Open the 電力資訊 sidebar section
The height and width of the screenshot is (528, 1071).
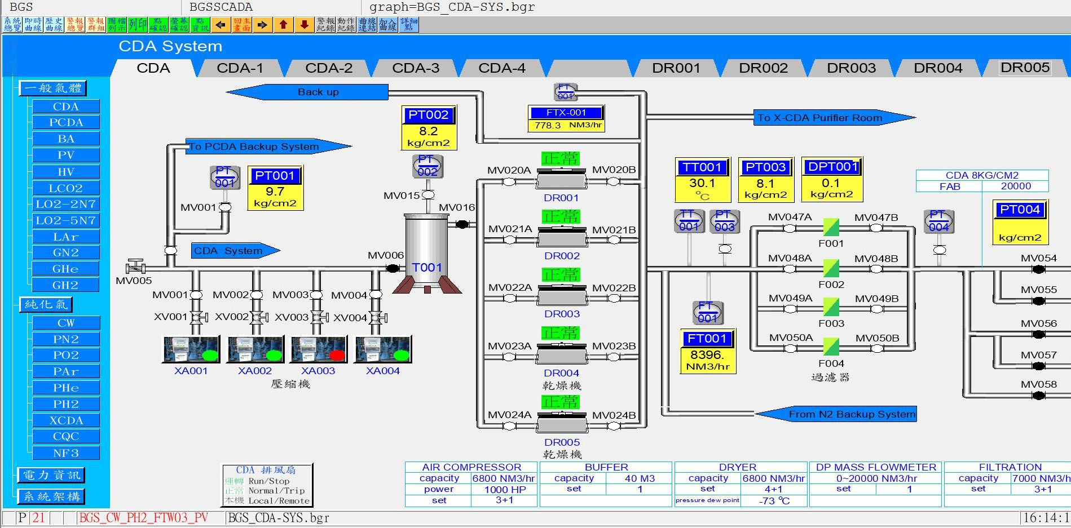click(51, 475)
